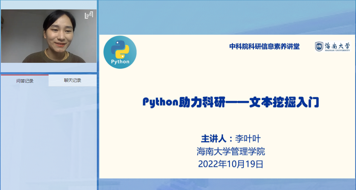Viewport: 356px width, 190px height.
Task: Switch to the 聊天记录 tab
Action: pyautogui.click(x=73, y=80)
